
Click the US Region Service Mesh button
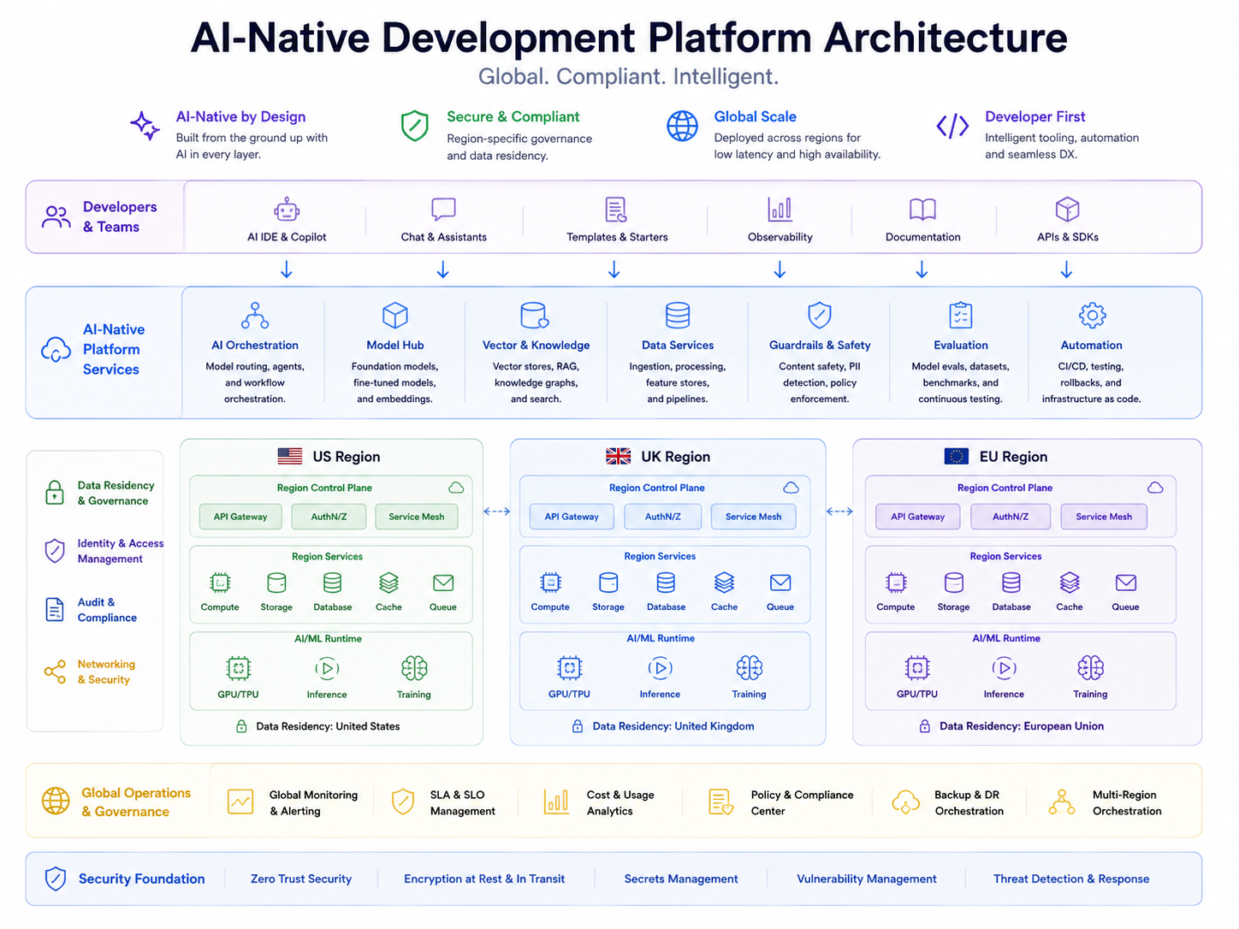pos(417,517)
